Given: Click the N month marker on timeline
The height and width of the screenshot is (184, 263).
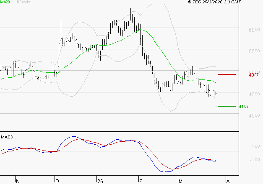Looking at the screenshot, I should [x=18, y=181].
